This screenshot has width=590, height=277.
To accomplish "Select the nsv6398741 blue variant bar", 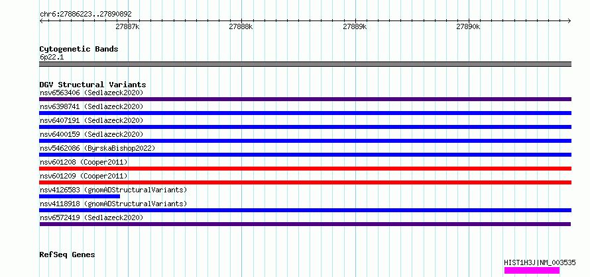I will point(305,113).
